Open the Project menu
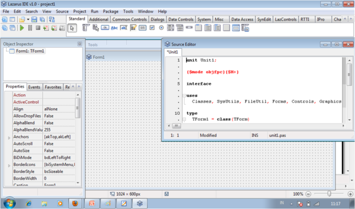 [79, 11]
